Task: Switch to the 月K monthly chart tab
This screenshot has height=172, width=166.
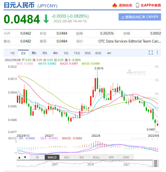Action: coord(45,53)
